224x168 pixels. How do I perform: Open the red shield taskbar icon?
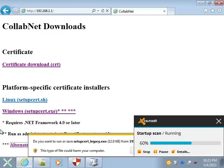click(76, 162)
